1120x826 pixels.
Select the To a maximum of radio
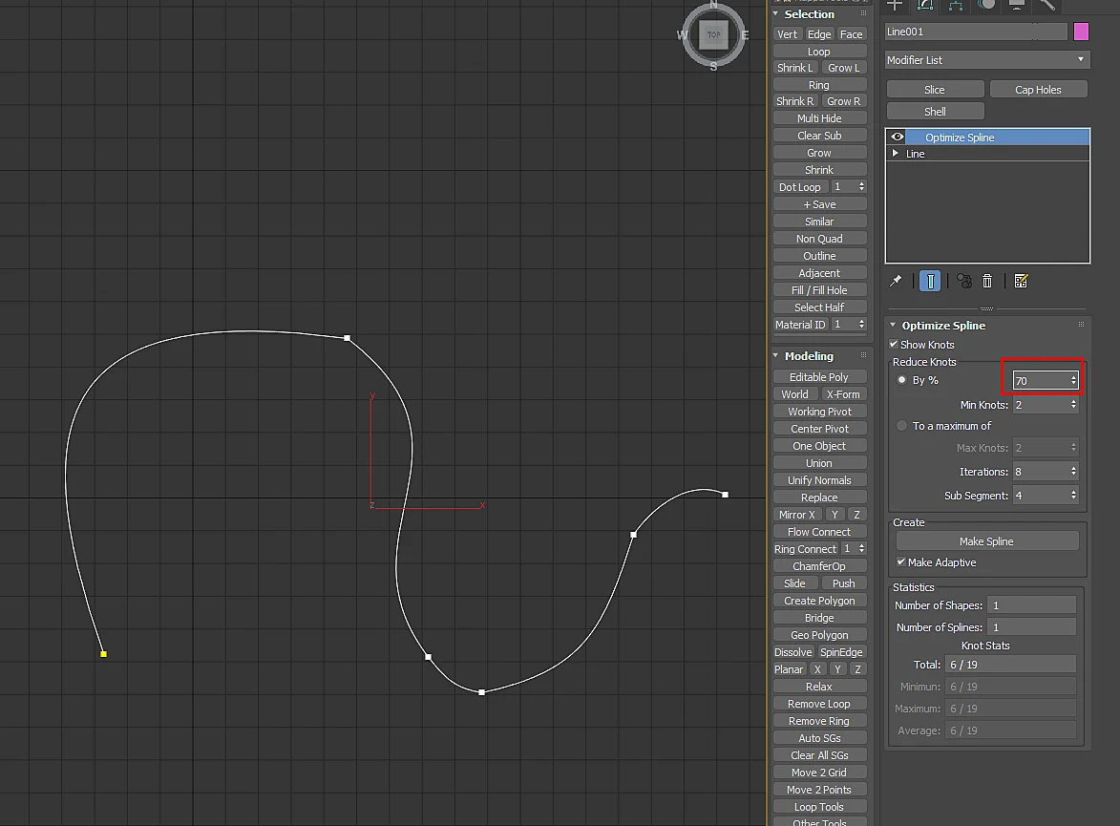(901, 426)
